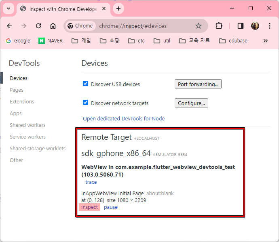Image resolution: width=279 pixels, height=242 pixels.
Task: Open the profile avatar menu
Action: [255, 26]
